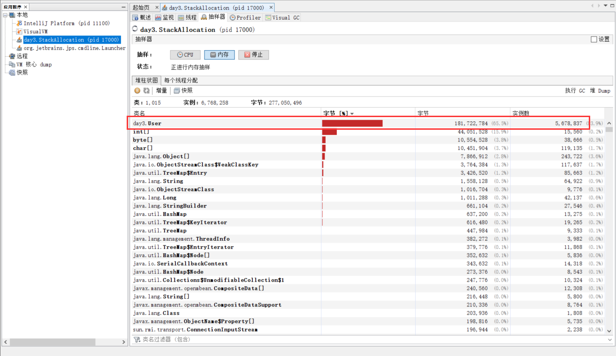This screenshot has height=356, width=616.
Task: Select the java.util.TreeMap$Entry row
Action: [x=369, y=173]
